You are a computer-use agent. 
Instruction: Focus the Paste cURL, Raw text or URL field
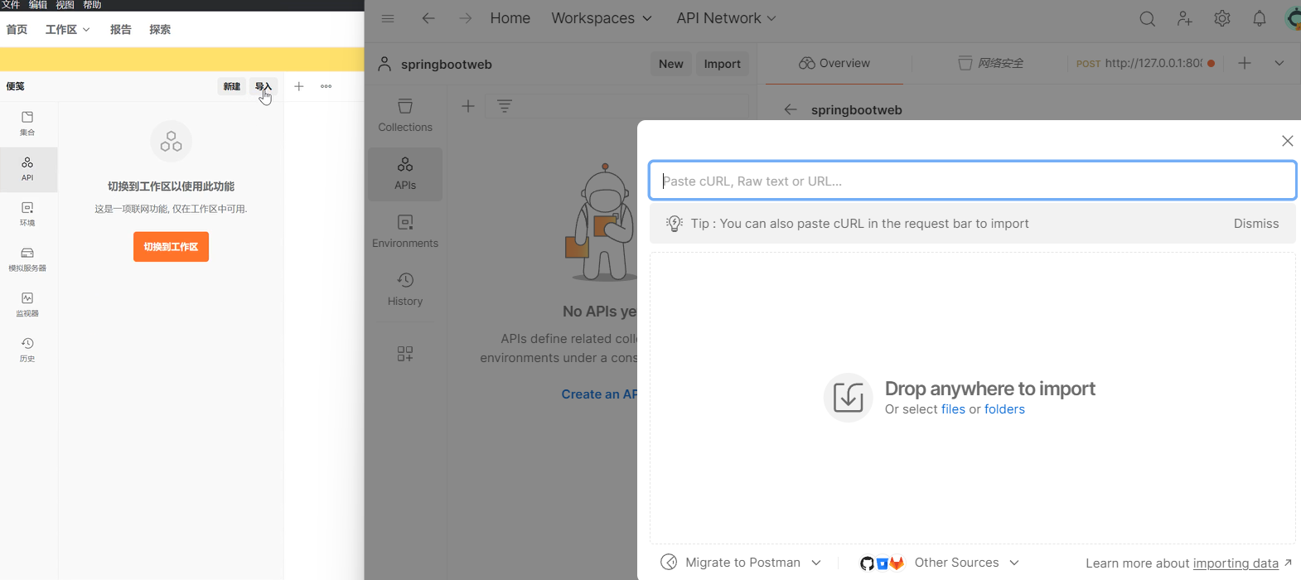(x=973, y=181)
